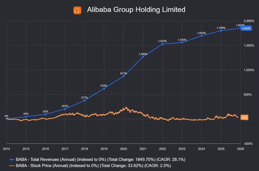Click the 1,500% y-axis label

click(249, 46)
